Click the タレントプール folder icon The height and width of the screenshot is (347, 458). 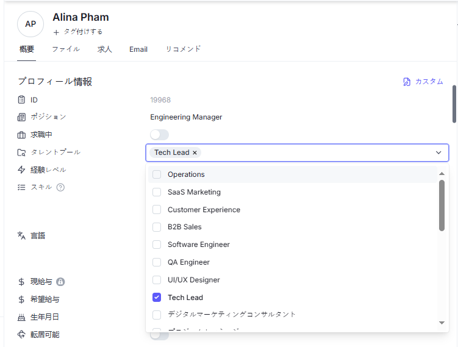click(21, 152)
